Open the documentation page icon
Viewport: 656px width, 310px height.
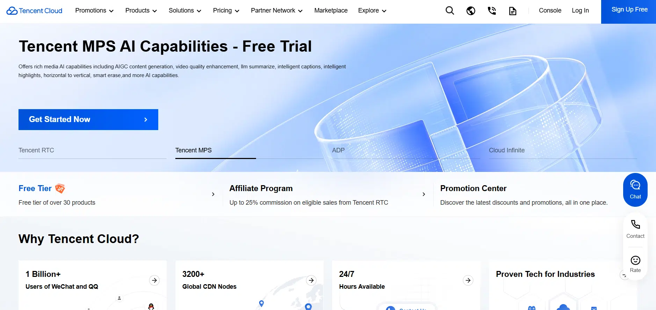coord(512,11)
